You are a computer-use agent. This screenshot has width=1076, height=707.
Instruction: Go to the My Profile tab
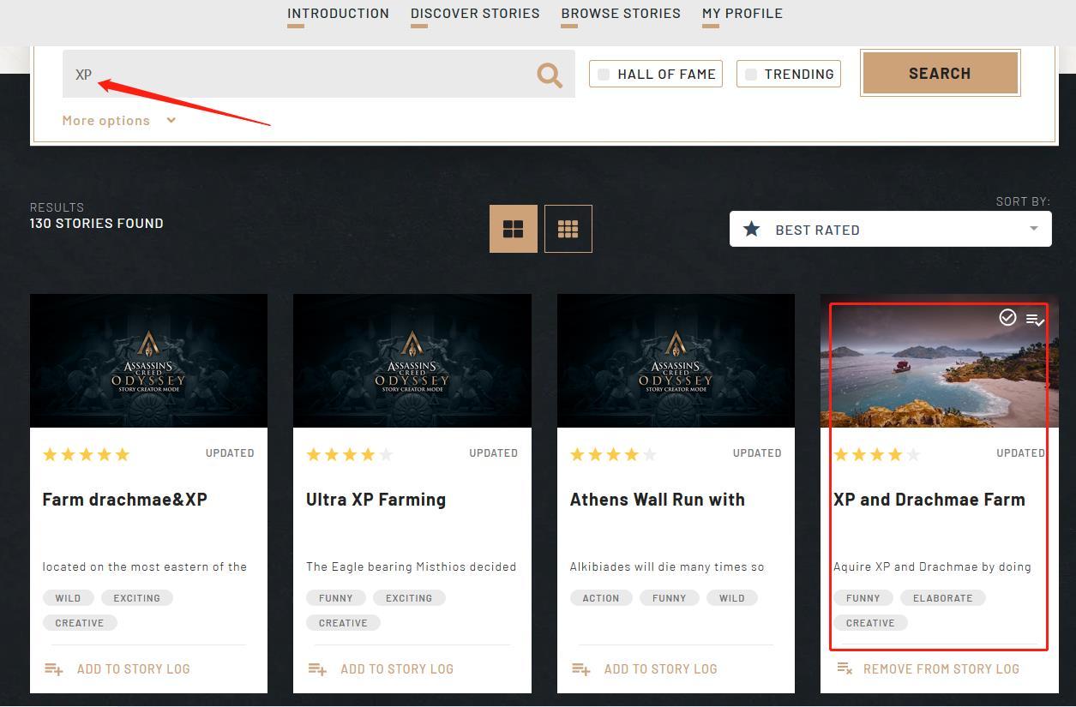pos(742,14)
